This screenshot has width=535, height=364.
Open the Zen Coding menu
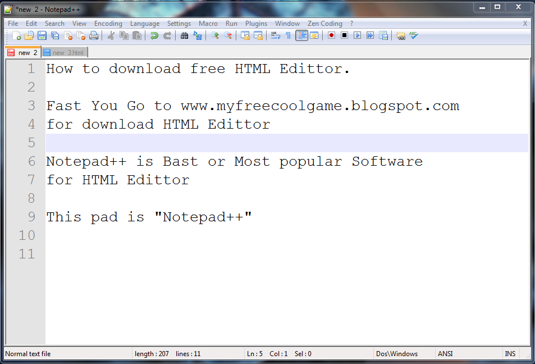(x=324, y=24)
